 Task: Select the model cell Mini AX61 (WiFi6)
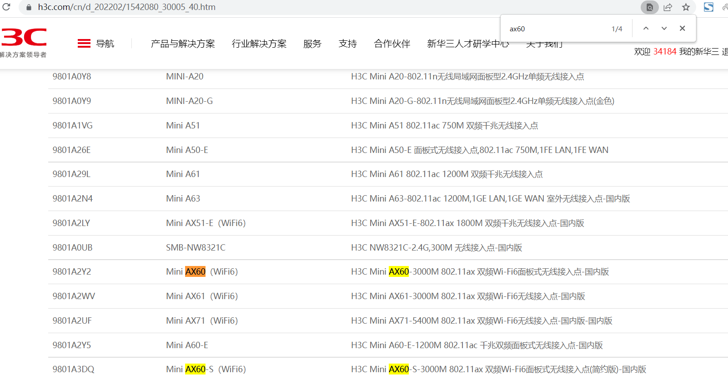click(x=202, y=296)
